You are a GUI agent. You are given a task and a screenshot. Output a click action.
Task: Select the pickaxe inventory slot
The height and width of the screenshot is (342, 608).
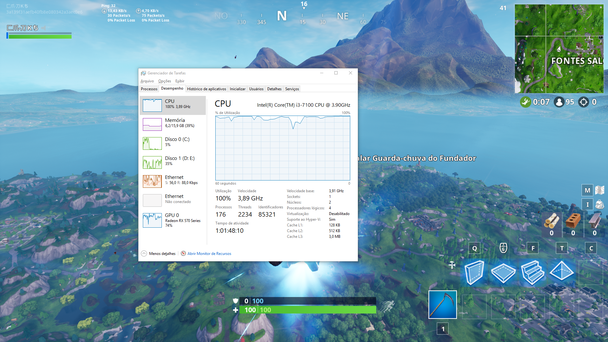tap(443, 305)
